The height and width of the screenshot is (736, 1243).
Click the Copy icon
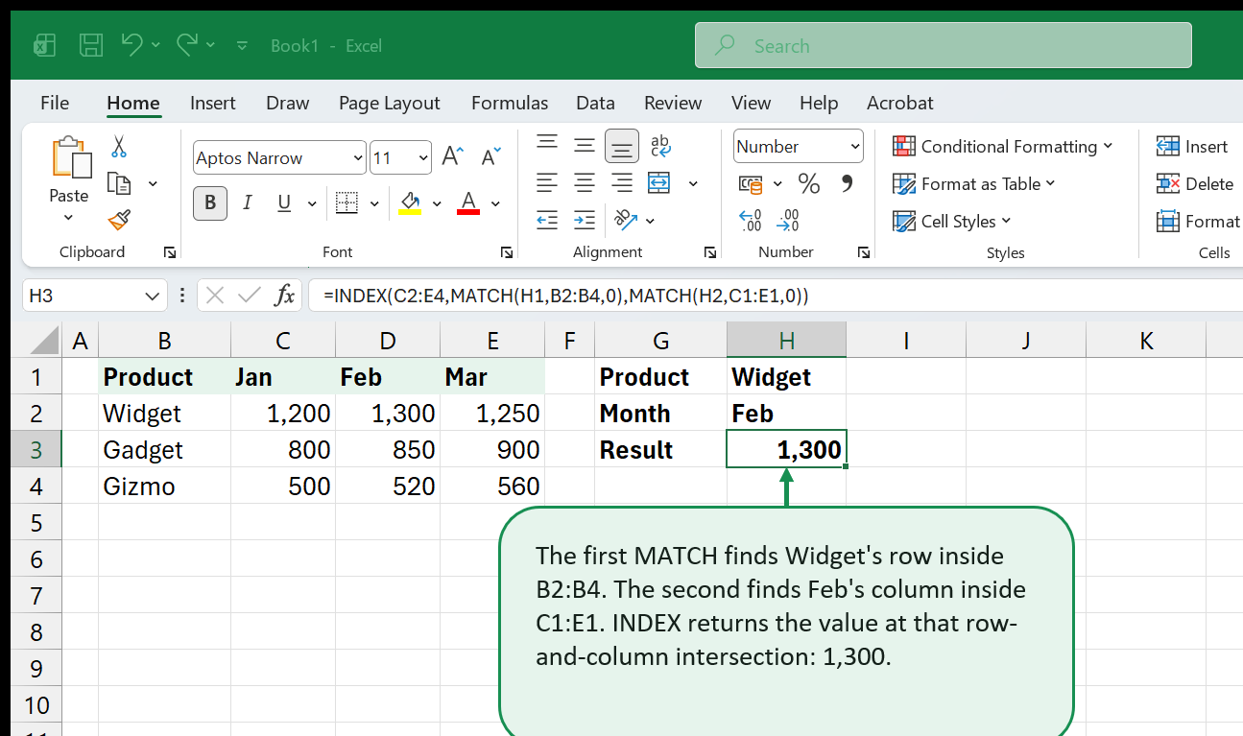click(x=119, y=183)
